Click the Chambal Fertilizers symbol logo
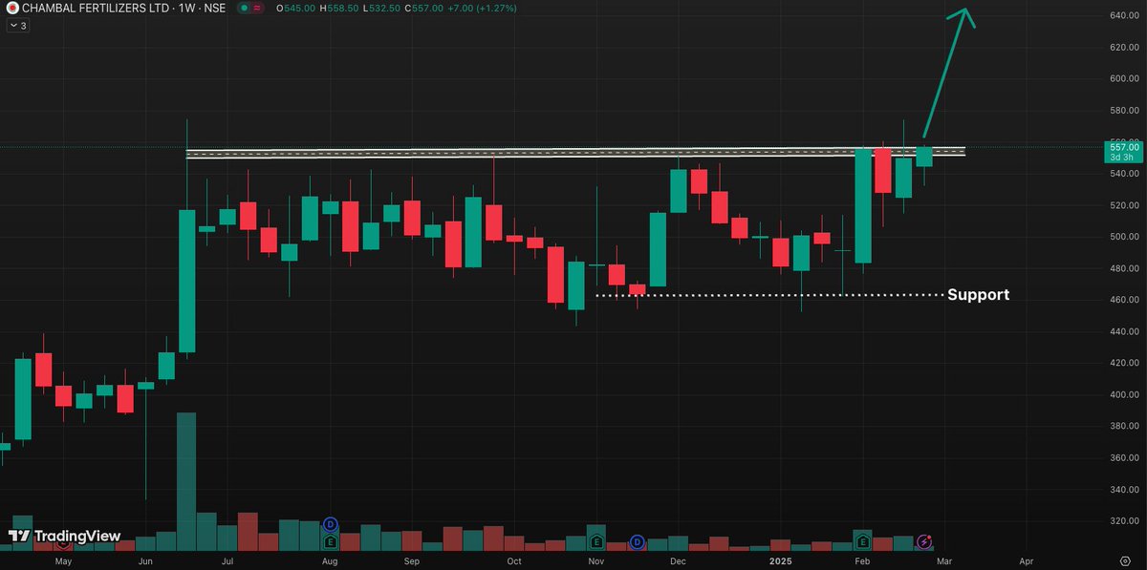Image resolution: width=1147 pixels, height=570 pixels. [x=11, y=8]
